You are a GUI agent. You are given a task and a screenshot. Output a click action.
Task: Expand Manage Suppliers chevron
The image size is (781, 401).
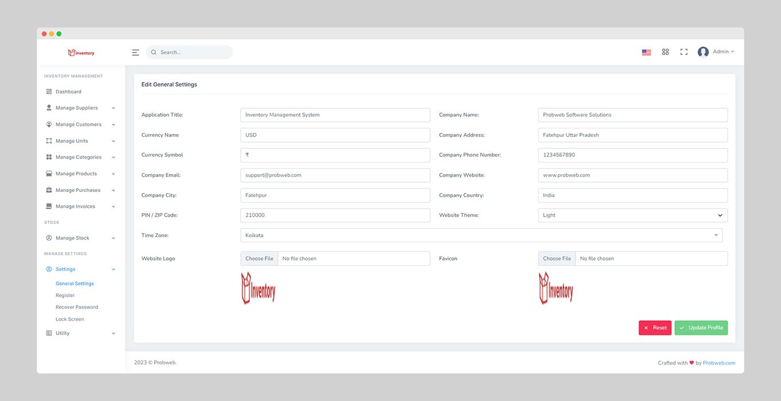(113, 108)
